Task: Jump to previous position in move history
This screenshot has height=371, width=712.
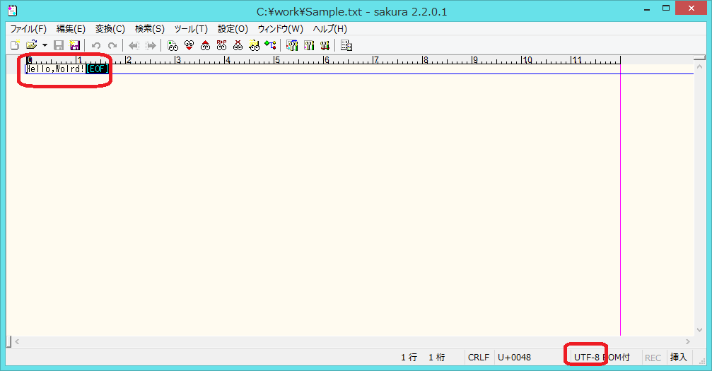Action: 134,45
